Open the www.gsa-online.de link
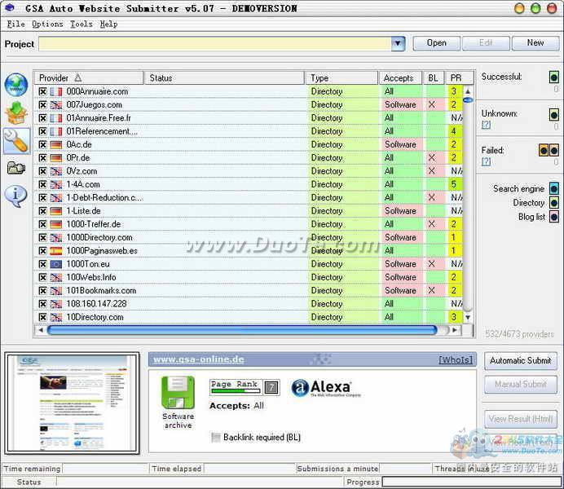The height and width of the screenshot is (489, 564). click(199, 359)
